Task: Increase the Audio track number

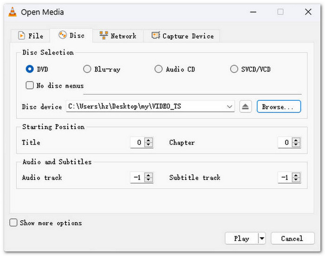Action: pyautogui.click(x=149, y=175)
